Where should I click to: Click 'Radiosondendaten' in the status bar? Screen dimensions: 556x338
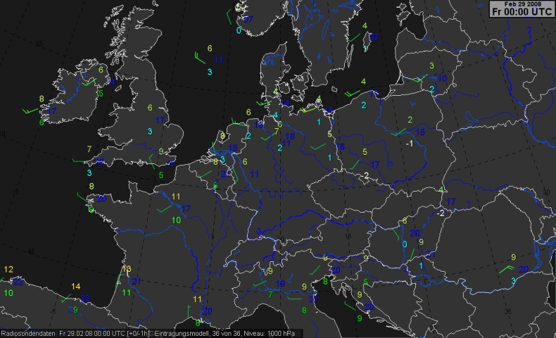pyautogui.click(x=28, y=333)
